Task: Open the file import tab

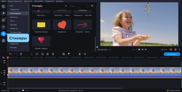Action: pyautogui.click(x=3, y=6)
